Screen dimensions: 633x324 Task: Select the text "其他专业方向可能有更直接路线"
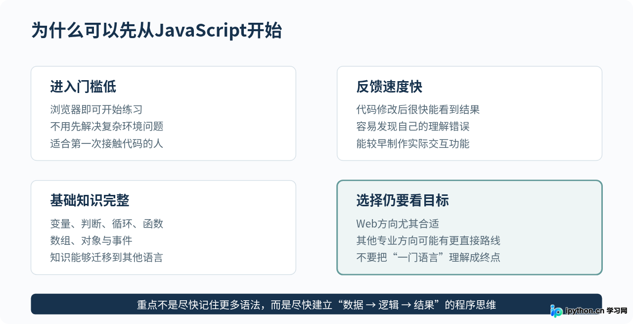pos(428,240)
